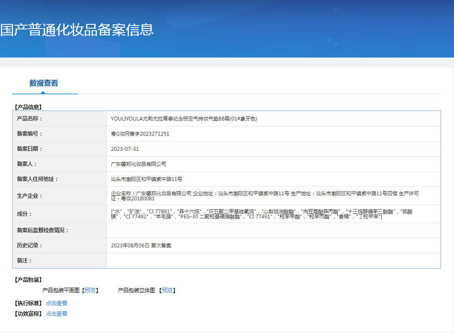This screenshot has height=333, width=454.
Task: Click the 成分 ingredients list value
Action: click(262, 214)
